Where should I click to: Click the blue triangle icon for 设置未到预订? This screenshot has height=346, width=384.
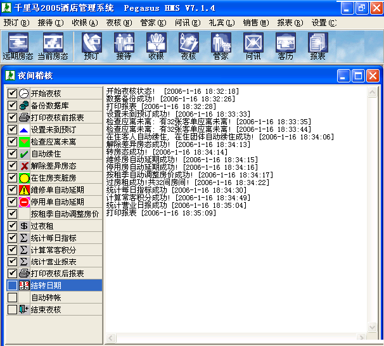(x=24, y=129)
